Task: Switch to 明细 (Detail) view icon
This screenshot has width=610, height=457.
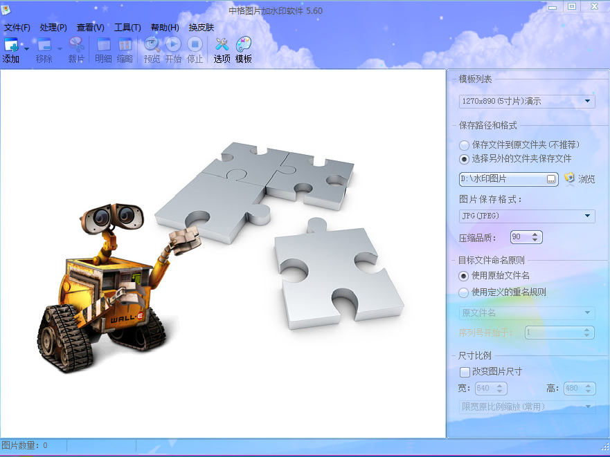Action: pyautogui.click(x=103, y=45)
